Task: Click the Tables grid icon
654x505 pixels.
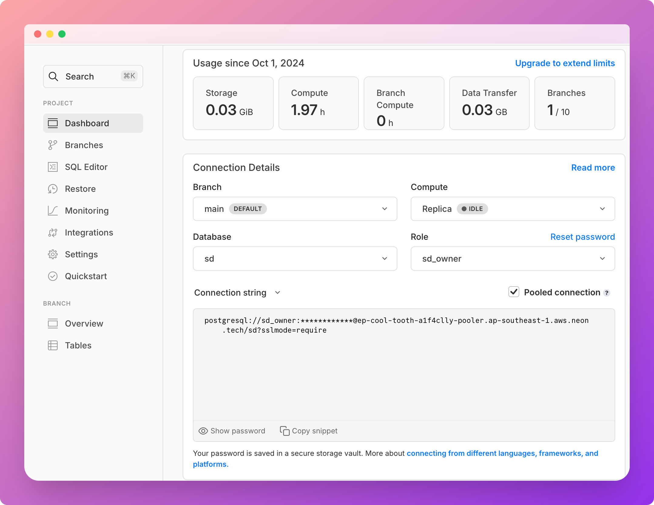Action: pos(52,345)
